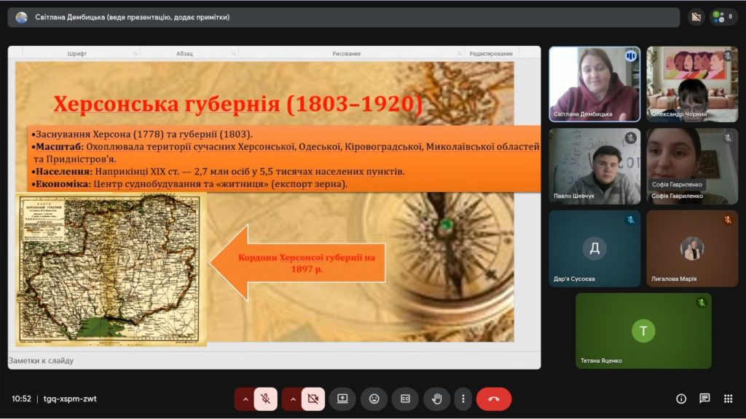
Task: Expand the Шрифт group dialog launcher
Action: pos(135,54)
